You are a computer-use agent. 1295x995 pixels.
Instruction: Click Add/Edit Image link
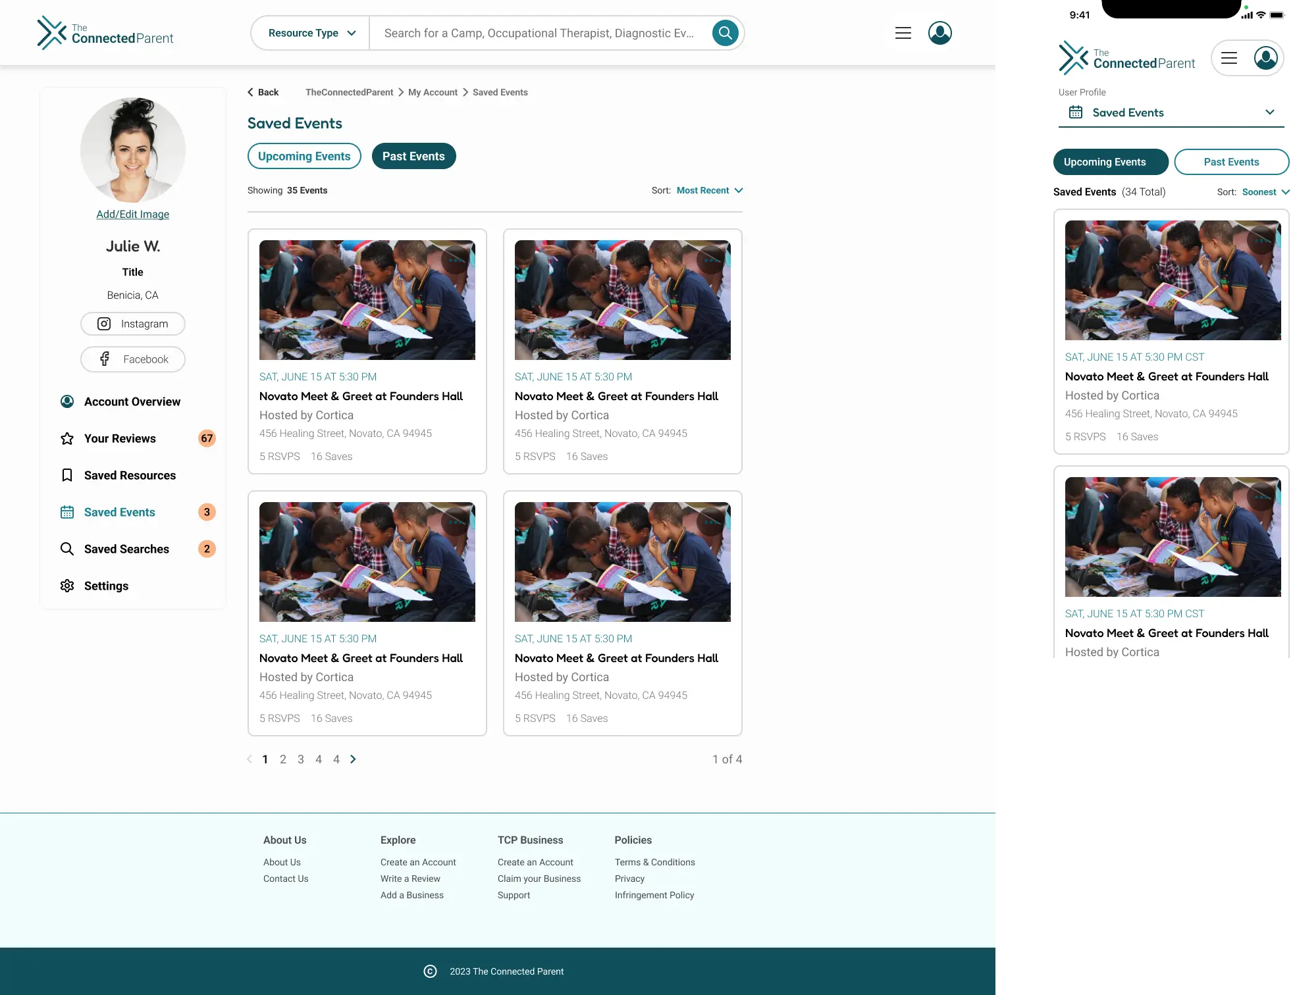[x=133, y=215]
